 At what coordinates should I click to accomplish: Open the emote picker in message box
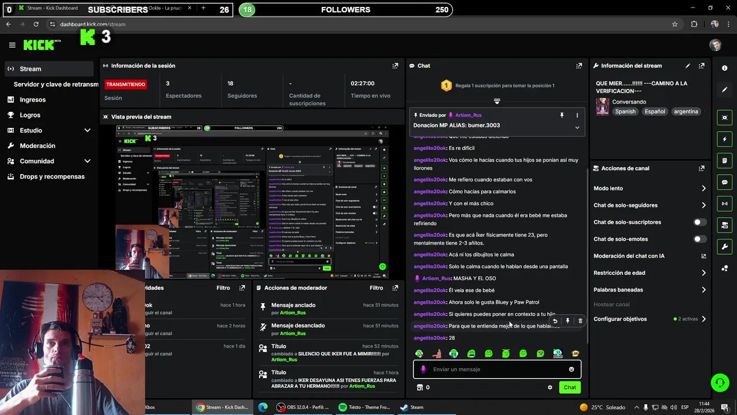click(x=571, y=369)
